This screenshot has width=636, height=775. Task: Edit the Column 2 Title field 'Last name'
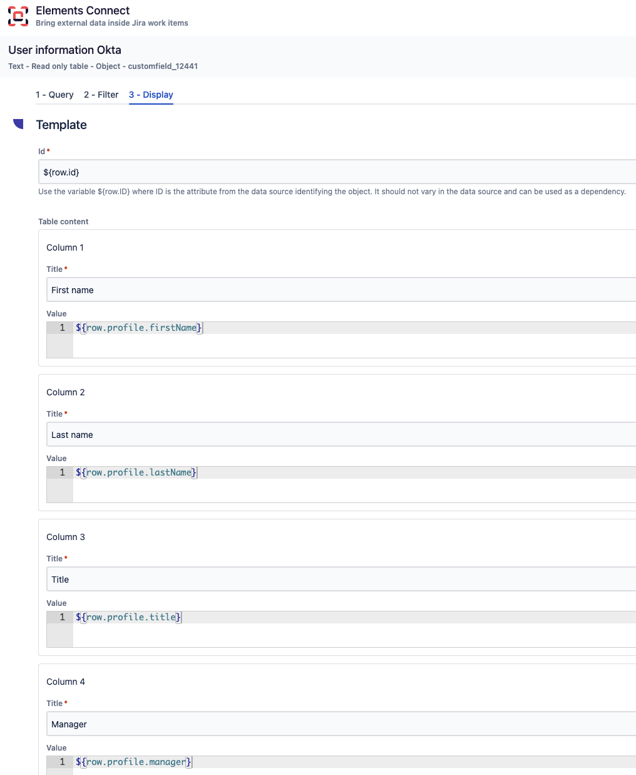tap(341, 434)
